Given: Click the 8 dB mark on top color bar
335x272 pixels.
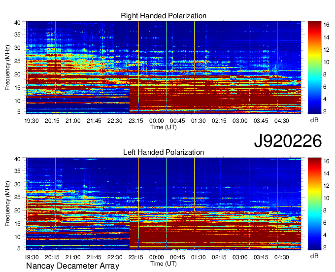Looking at the screenshot, I should click(325, 74).
